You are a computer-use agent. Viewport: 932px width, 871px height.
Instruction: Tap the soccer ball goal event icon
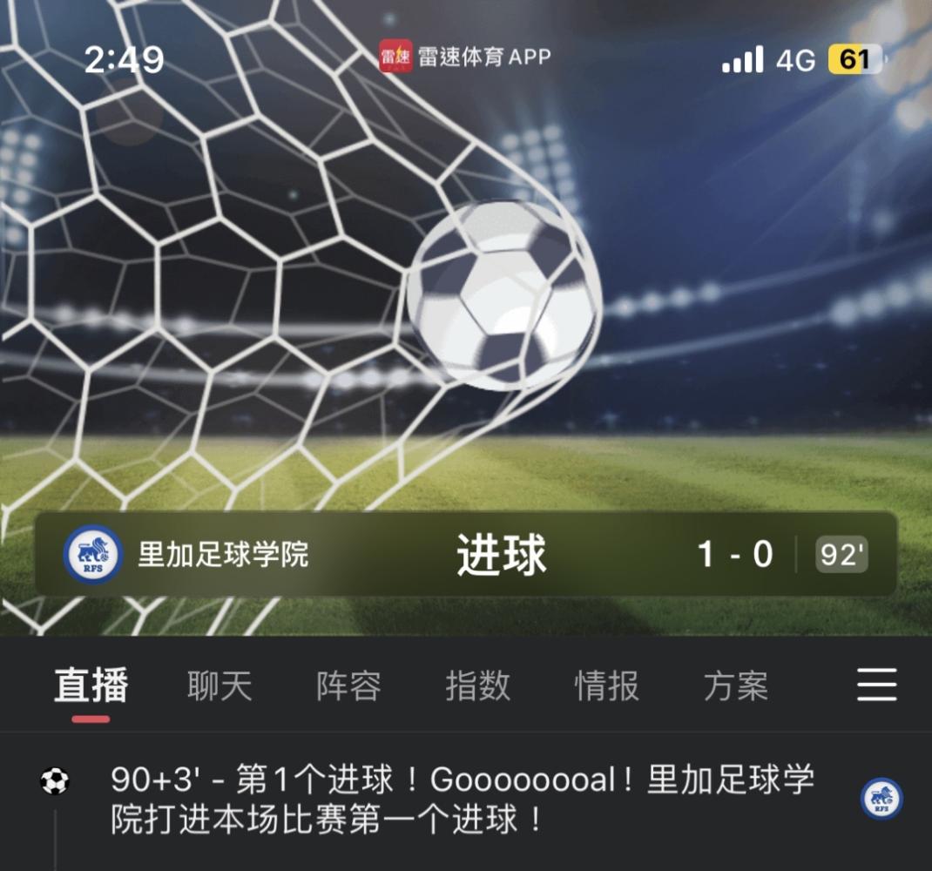click(55, 781)
